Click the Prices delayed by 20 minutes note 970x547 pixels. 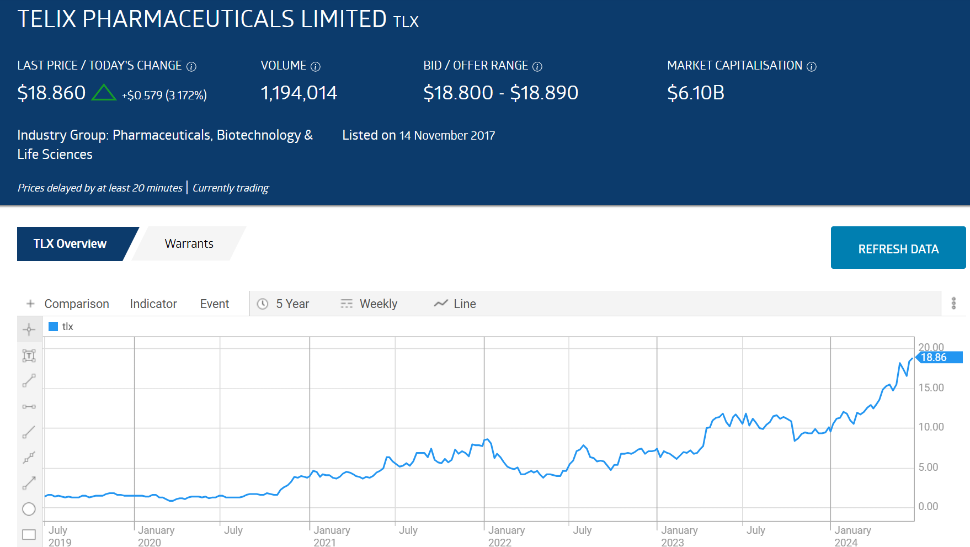[x=100, y=188]
